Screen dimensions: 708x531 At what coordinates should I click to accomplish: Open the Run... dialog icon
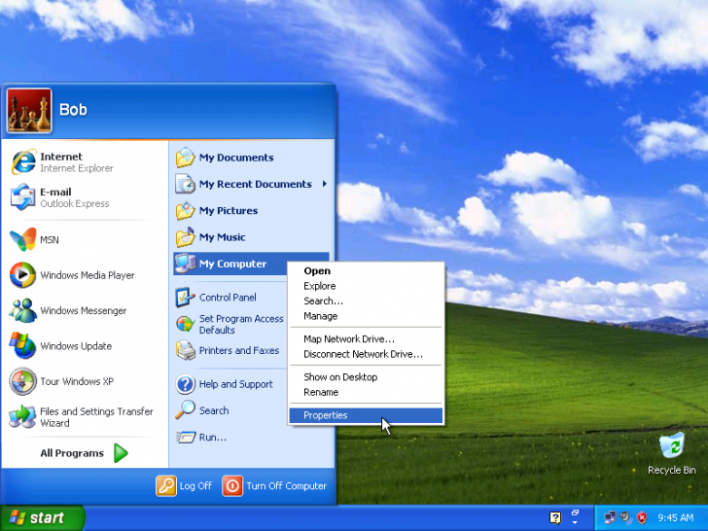click(185, 437)
